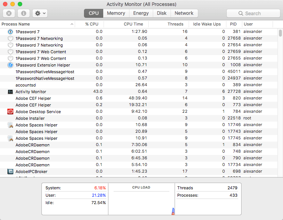Click shield icon of Web Content PID 27655
The width and height of the screenshot is (283, 220).
(x=10, y=58)
